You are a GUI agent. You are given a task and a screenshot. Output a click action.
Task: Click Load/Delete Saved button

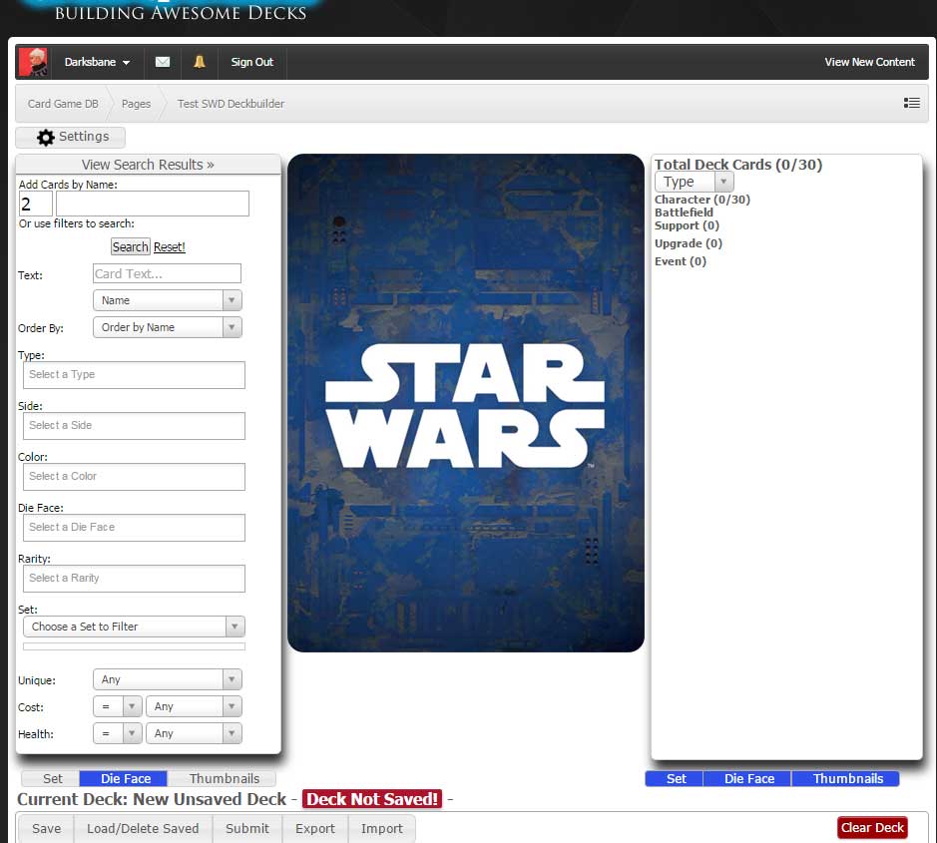[143, 828]
